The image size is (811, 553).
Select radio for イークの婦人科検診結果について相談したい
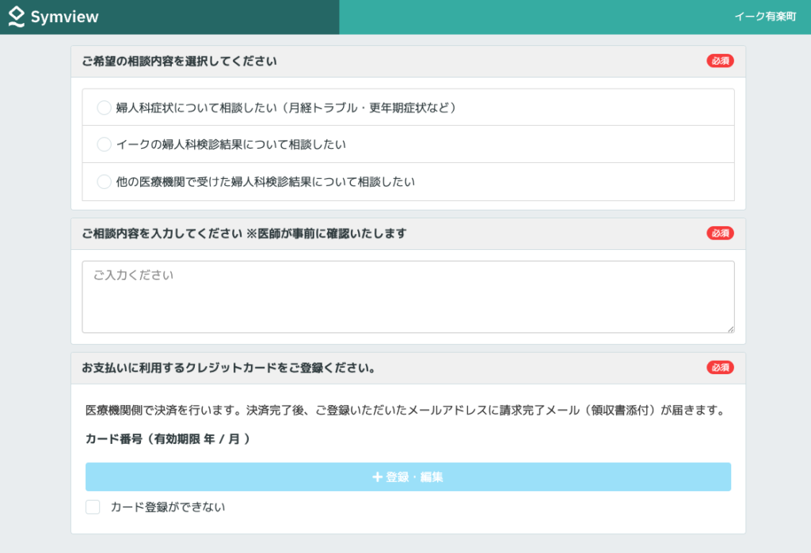tap(104, 145)
